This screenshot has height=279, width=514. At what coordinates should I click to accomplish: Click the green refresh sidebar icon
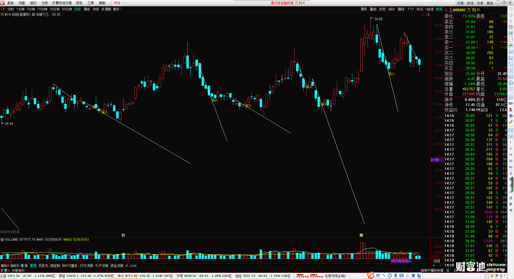coord(511,136)
